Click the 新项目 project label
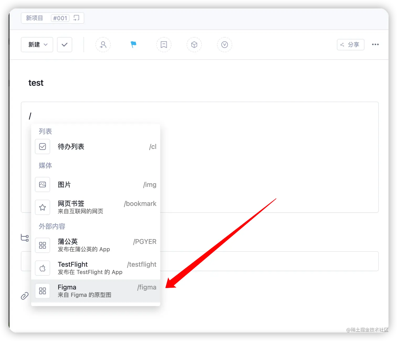 [34, 18]
